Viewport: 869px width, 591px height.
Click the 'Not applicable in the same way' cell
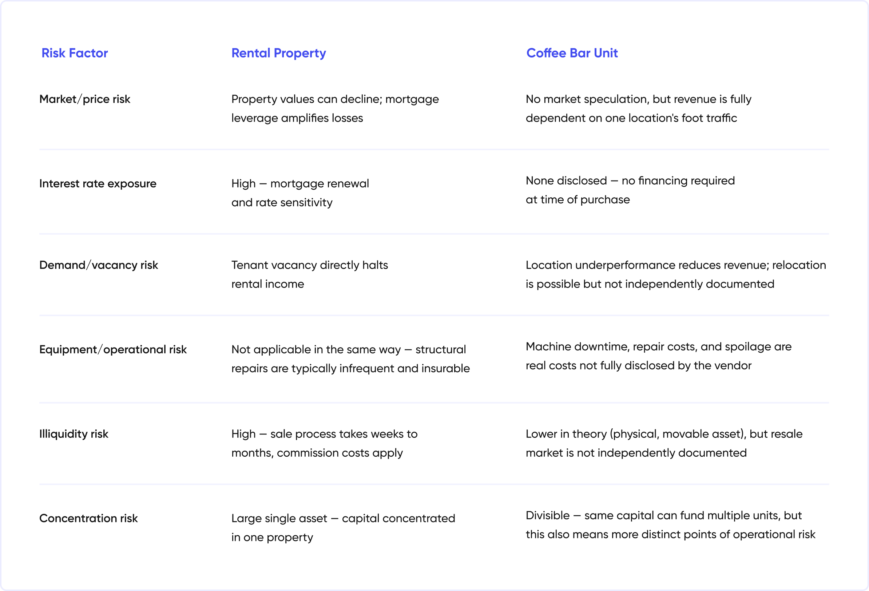(x=350, y=359)
